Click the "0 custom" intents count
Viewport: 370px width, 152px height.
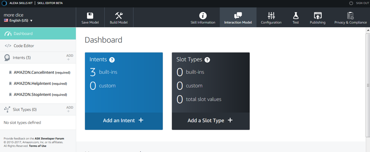point(103,86)
